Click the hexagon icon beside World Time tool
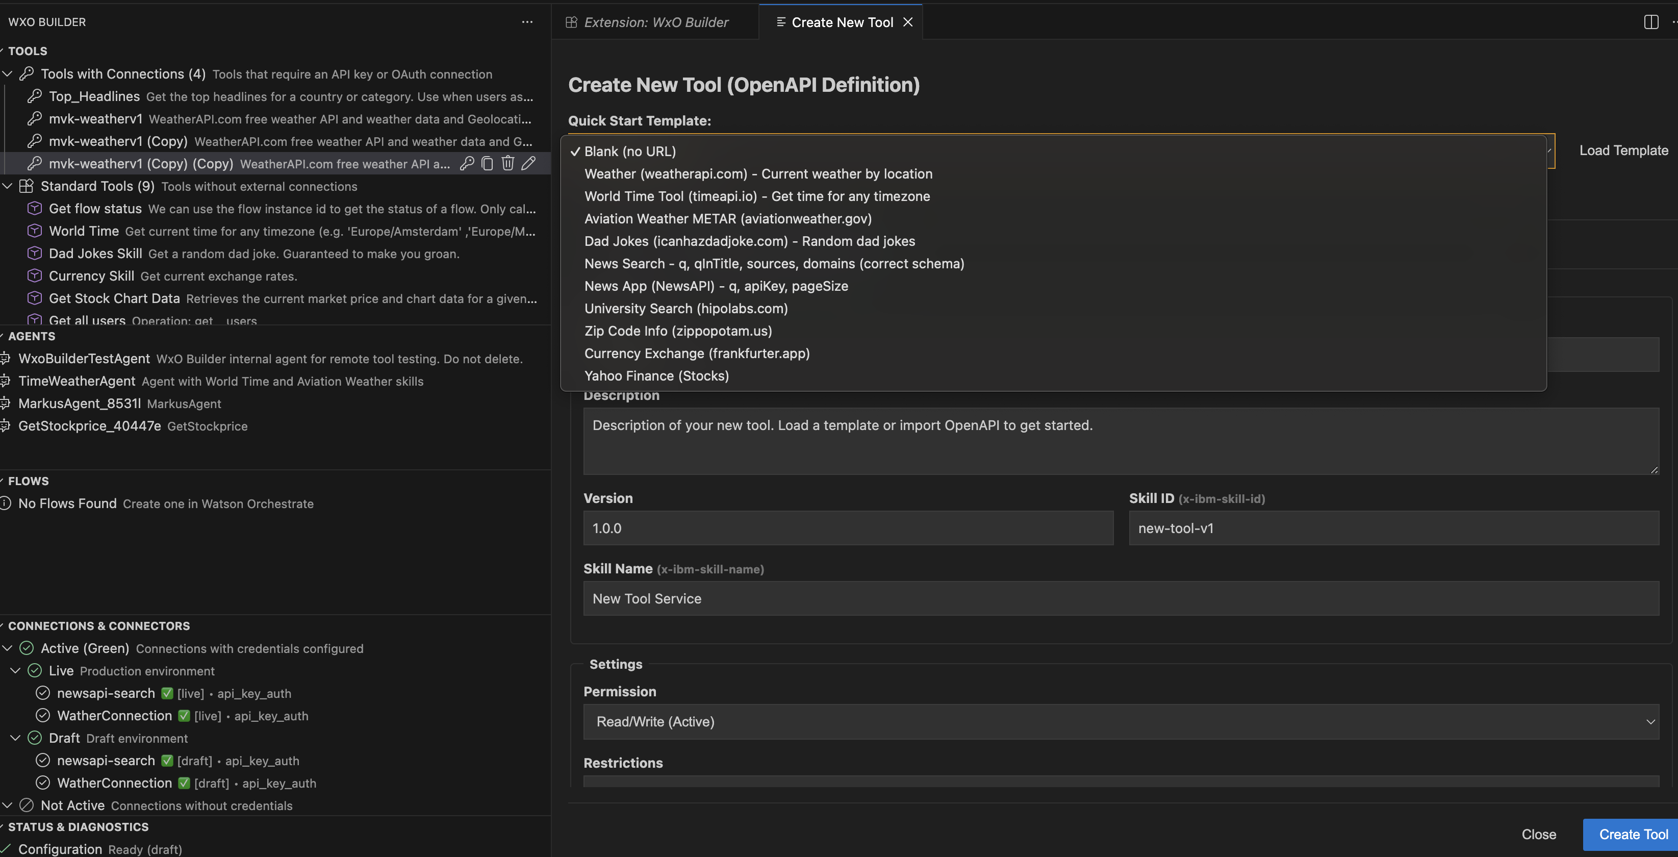Image resolution: width=1678 pixels, height=857 pixels. point(34,231)
